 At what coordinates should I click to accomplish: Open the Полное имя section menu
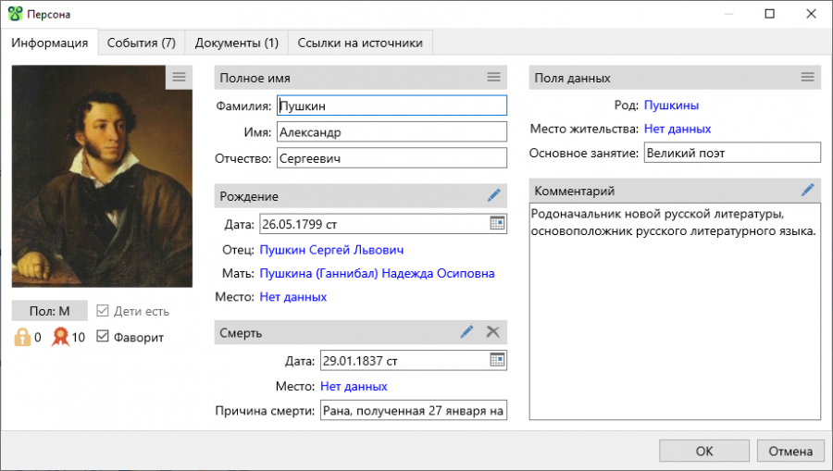click(x=494, y=78)
